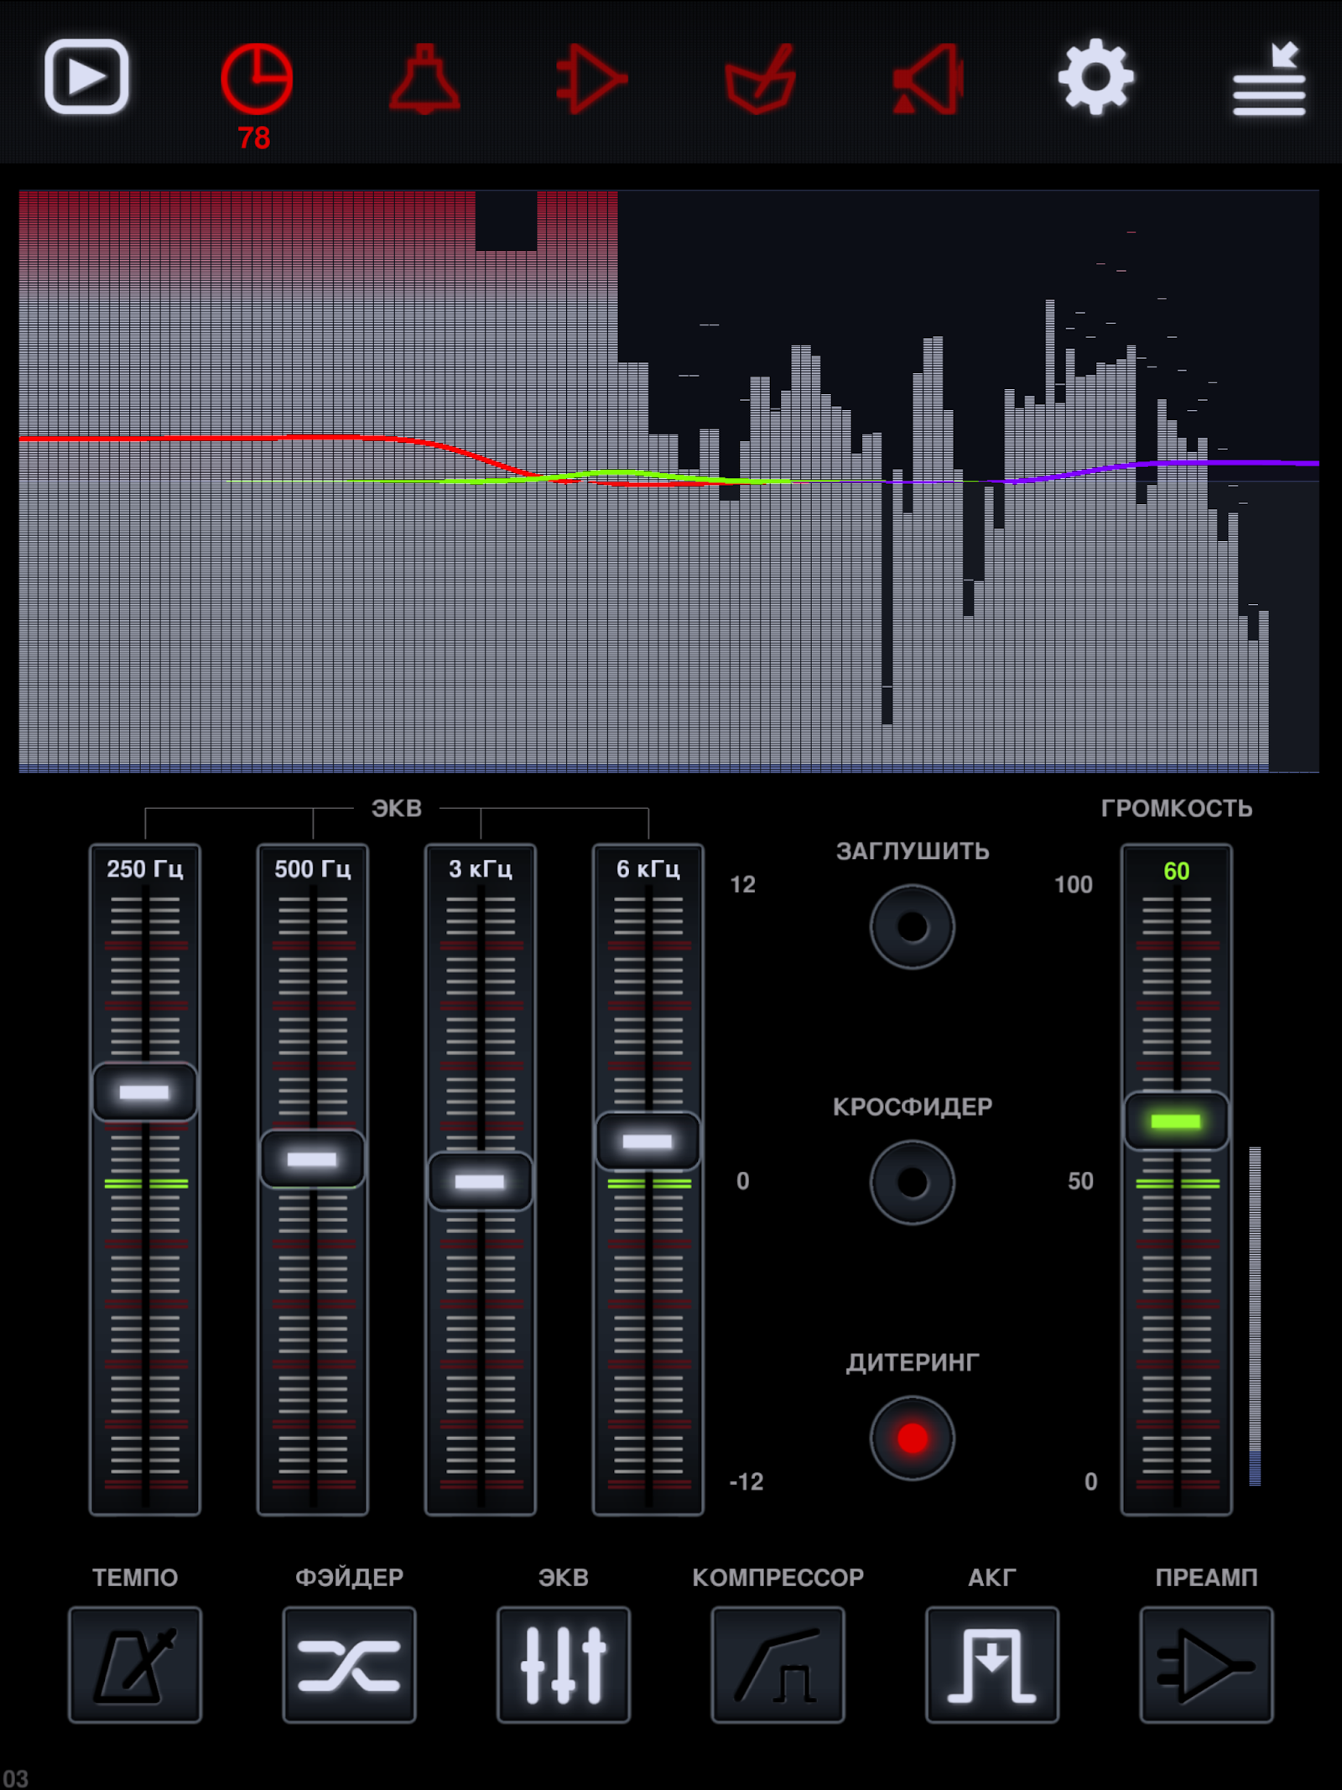1342x1790 pixels.
Task: Open settings via the gear icon
Action: point(1095,77)
